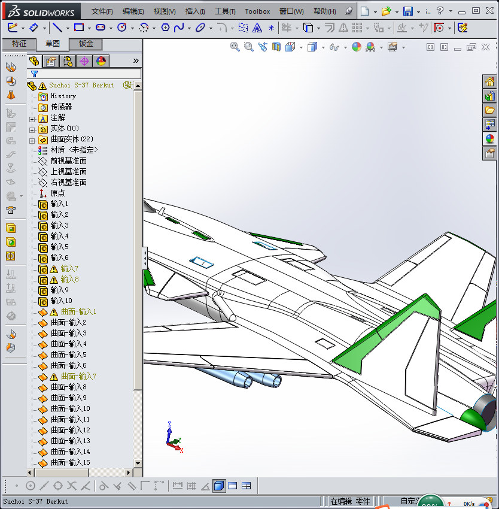Screen dimensions: 499x509
Task: Open view orientation dropdown arrow
Action: point(301,48)
